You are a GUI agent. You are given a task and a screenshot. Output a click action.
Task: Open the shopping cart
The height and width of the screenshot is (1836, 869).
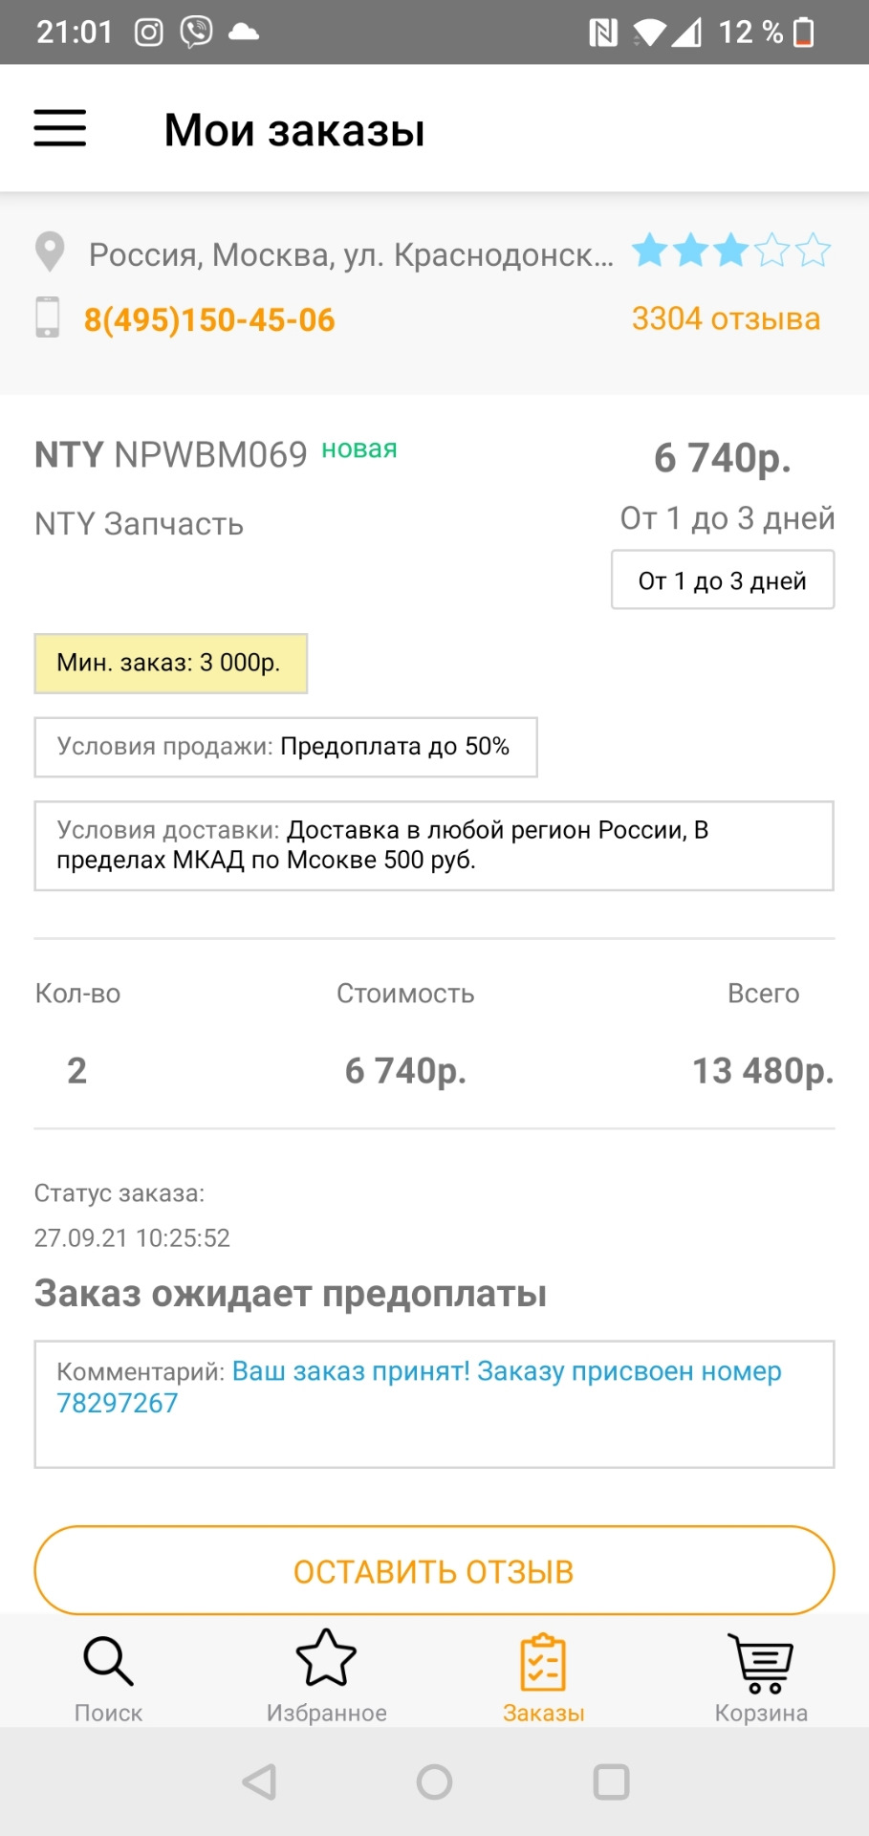coord(761,1677)
